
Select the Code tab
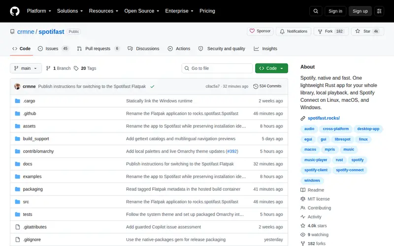(21, 49)
